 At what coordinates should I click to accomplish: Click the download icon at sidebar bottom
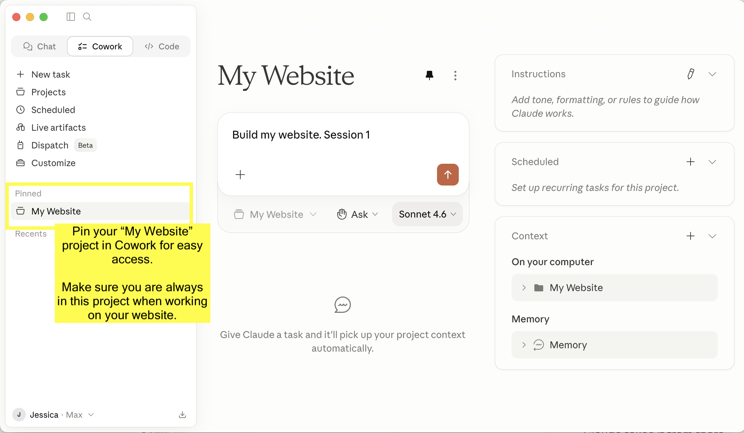click(182, 415)
